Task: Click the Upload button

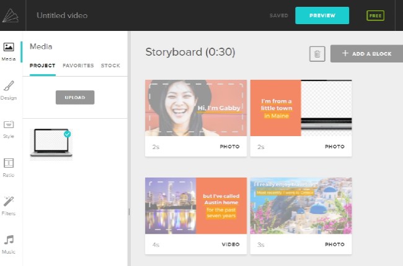Action: click(75, 97)
